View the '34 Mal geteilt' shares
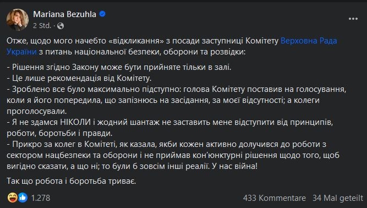The image size is (367, 208). click(338, 198)
